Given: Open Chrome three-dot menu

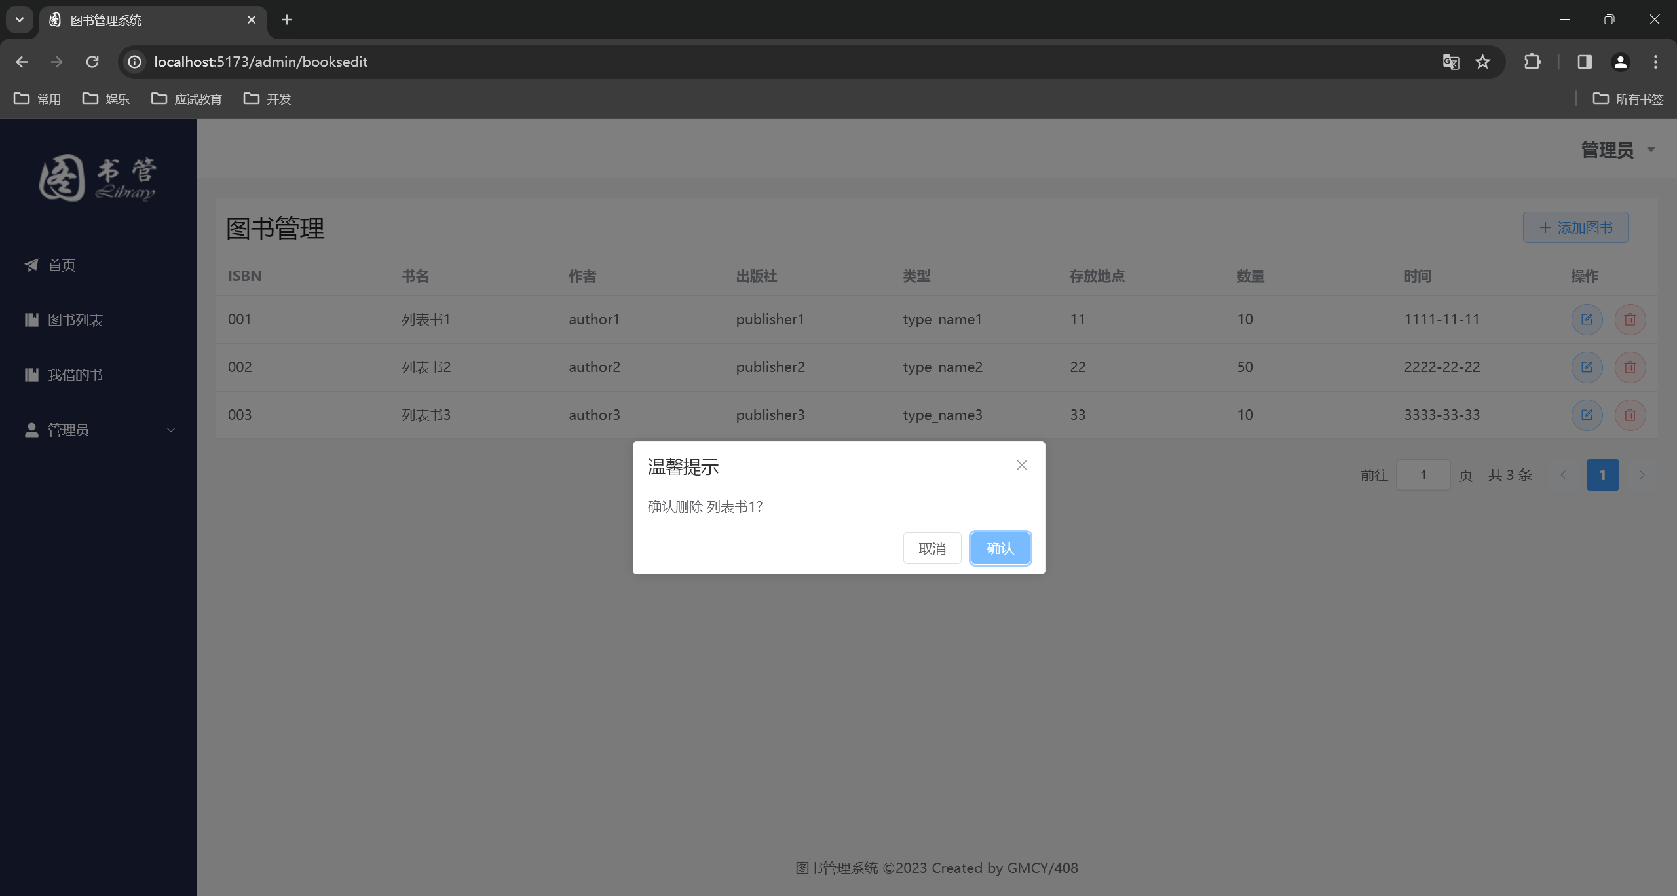Looking at the screenshot, I should pyautogui.click(x=1655, y=62).
